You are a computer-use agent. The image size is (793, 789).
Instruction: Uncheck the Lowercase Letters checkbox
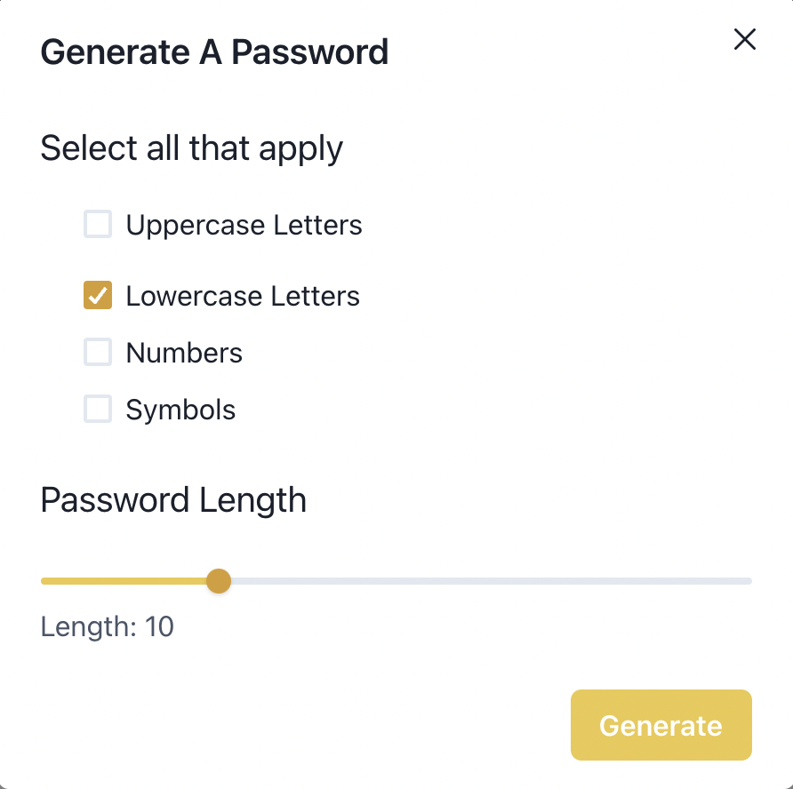98,295
